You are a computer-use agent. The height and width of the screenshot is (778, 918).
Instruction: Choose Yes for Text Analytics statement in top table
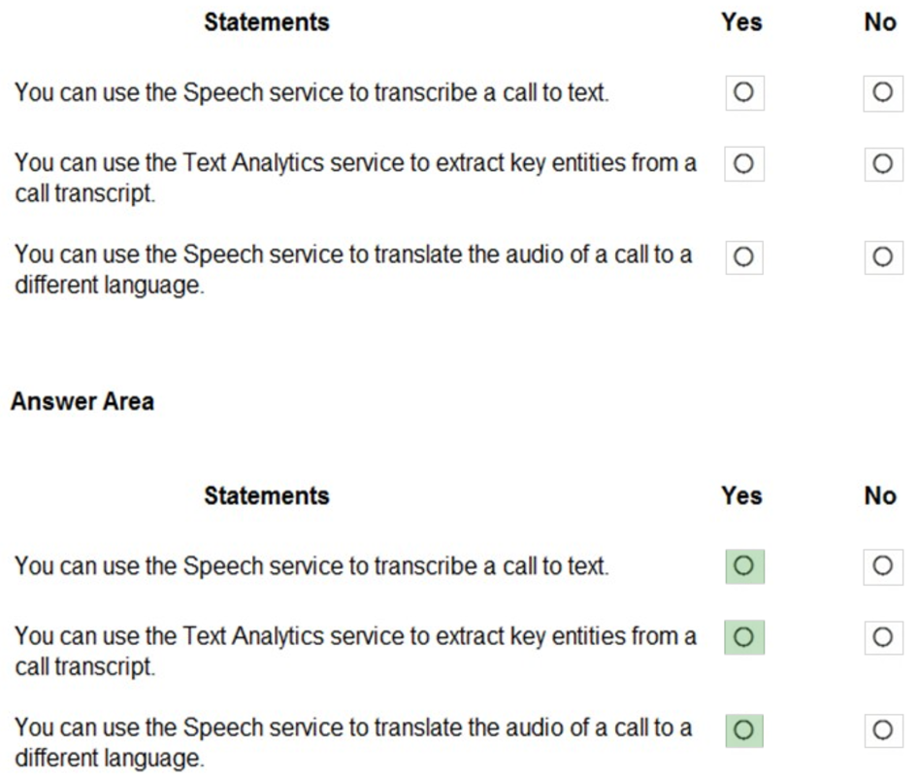click(744, 163)
